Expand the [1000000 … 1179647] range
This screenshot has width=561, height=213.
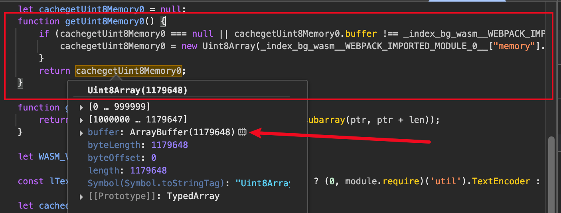(x=82, y=120)
